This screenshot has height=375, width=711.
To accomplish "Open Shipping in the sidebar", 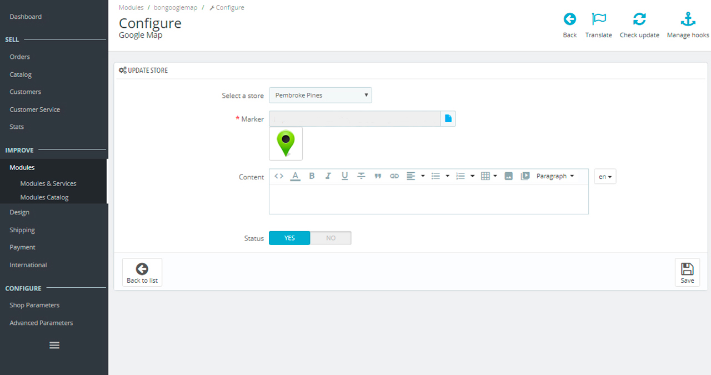I will pyautogui.click(x=22, y=230).
